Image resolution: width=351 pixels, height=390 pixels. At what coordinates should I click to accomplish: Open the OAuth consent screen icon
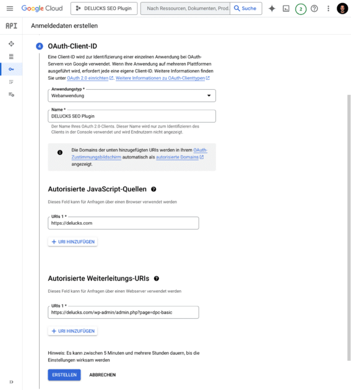tap(11, 82)
